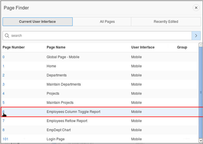Open page number 8 link
The image size is (203, 144).
tap(4, 130)
